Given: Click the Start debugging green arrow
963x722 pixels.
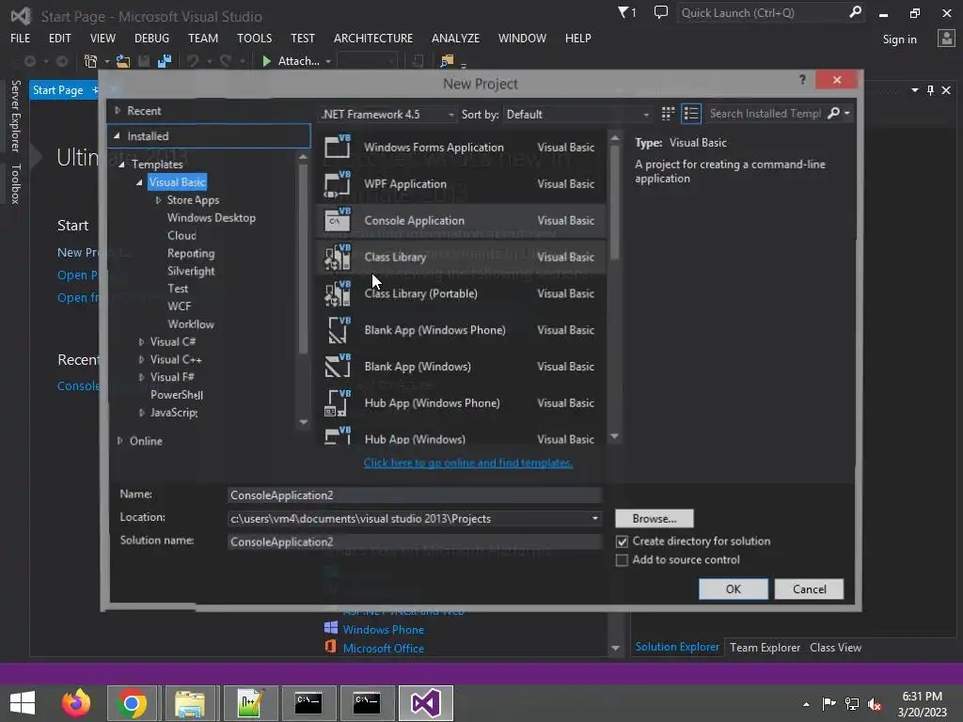Looking at the screenshot, I should tap(266, 61).
